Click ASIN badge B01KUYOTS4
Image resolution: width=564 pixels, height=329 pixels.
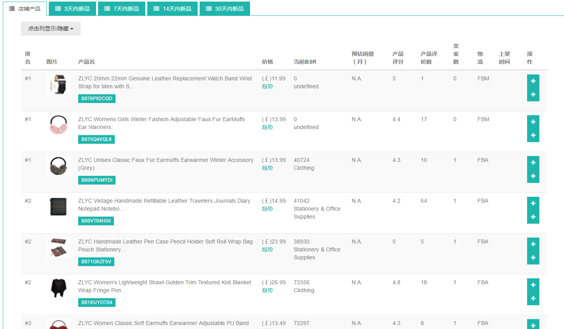(97, 302)
